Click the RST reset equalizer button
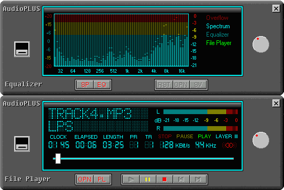Viewport: 284px width, 190px height. click(164, 85)
